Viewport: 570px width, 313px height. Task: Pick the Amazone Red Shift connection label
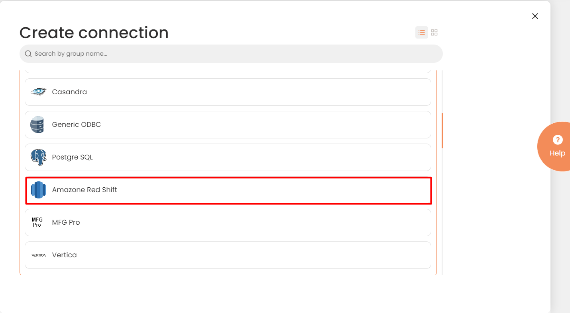pos(85,190)
